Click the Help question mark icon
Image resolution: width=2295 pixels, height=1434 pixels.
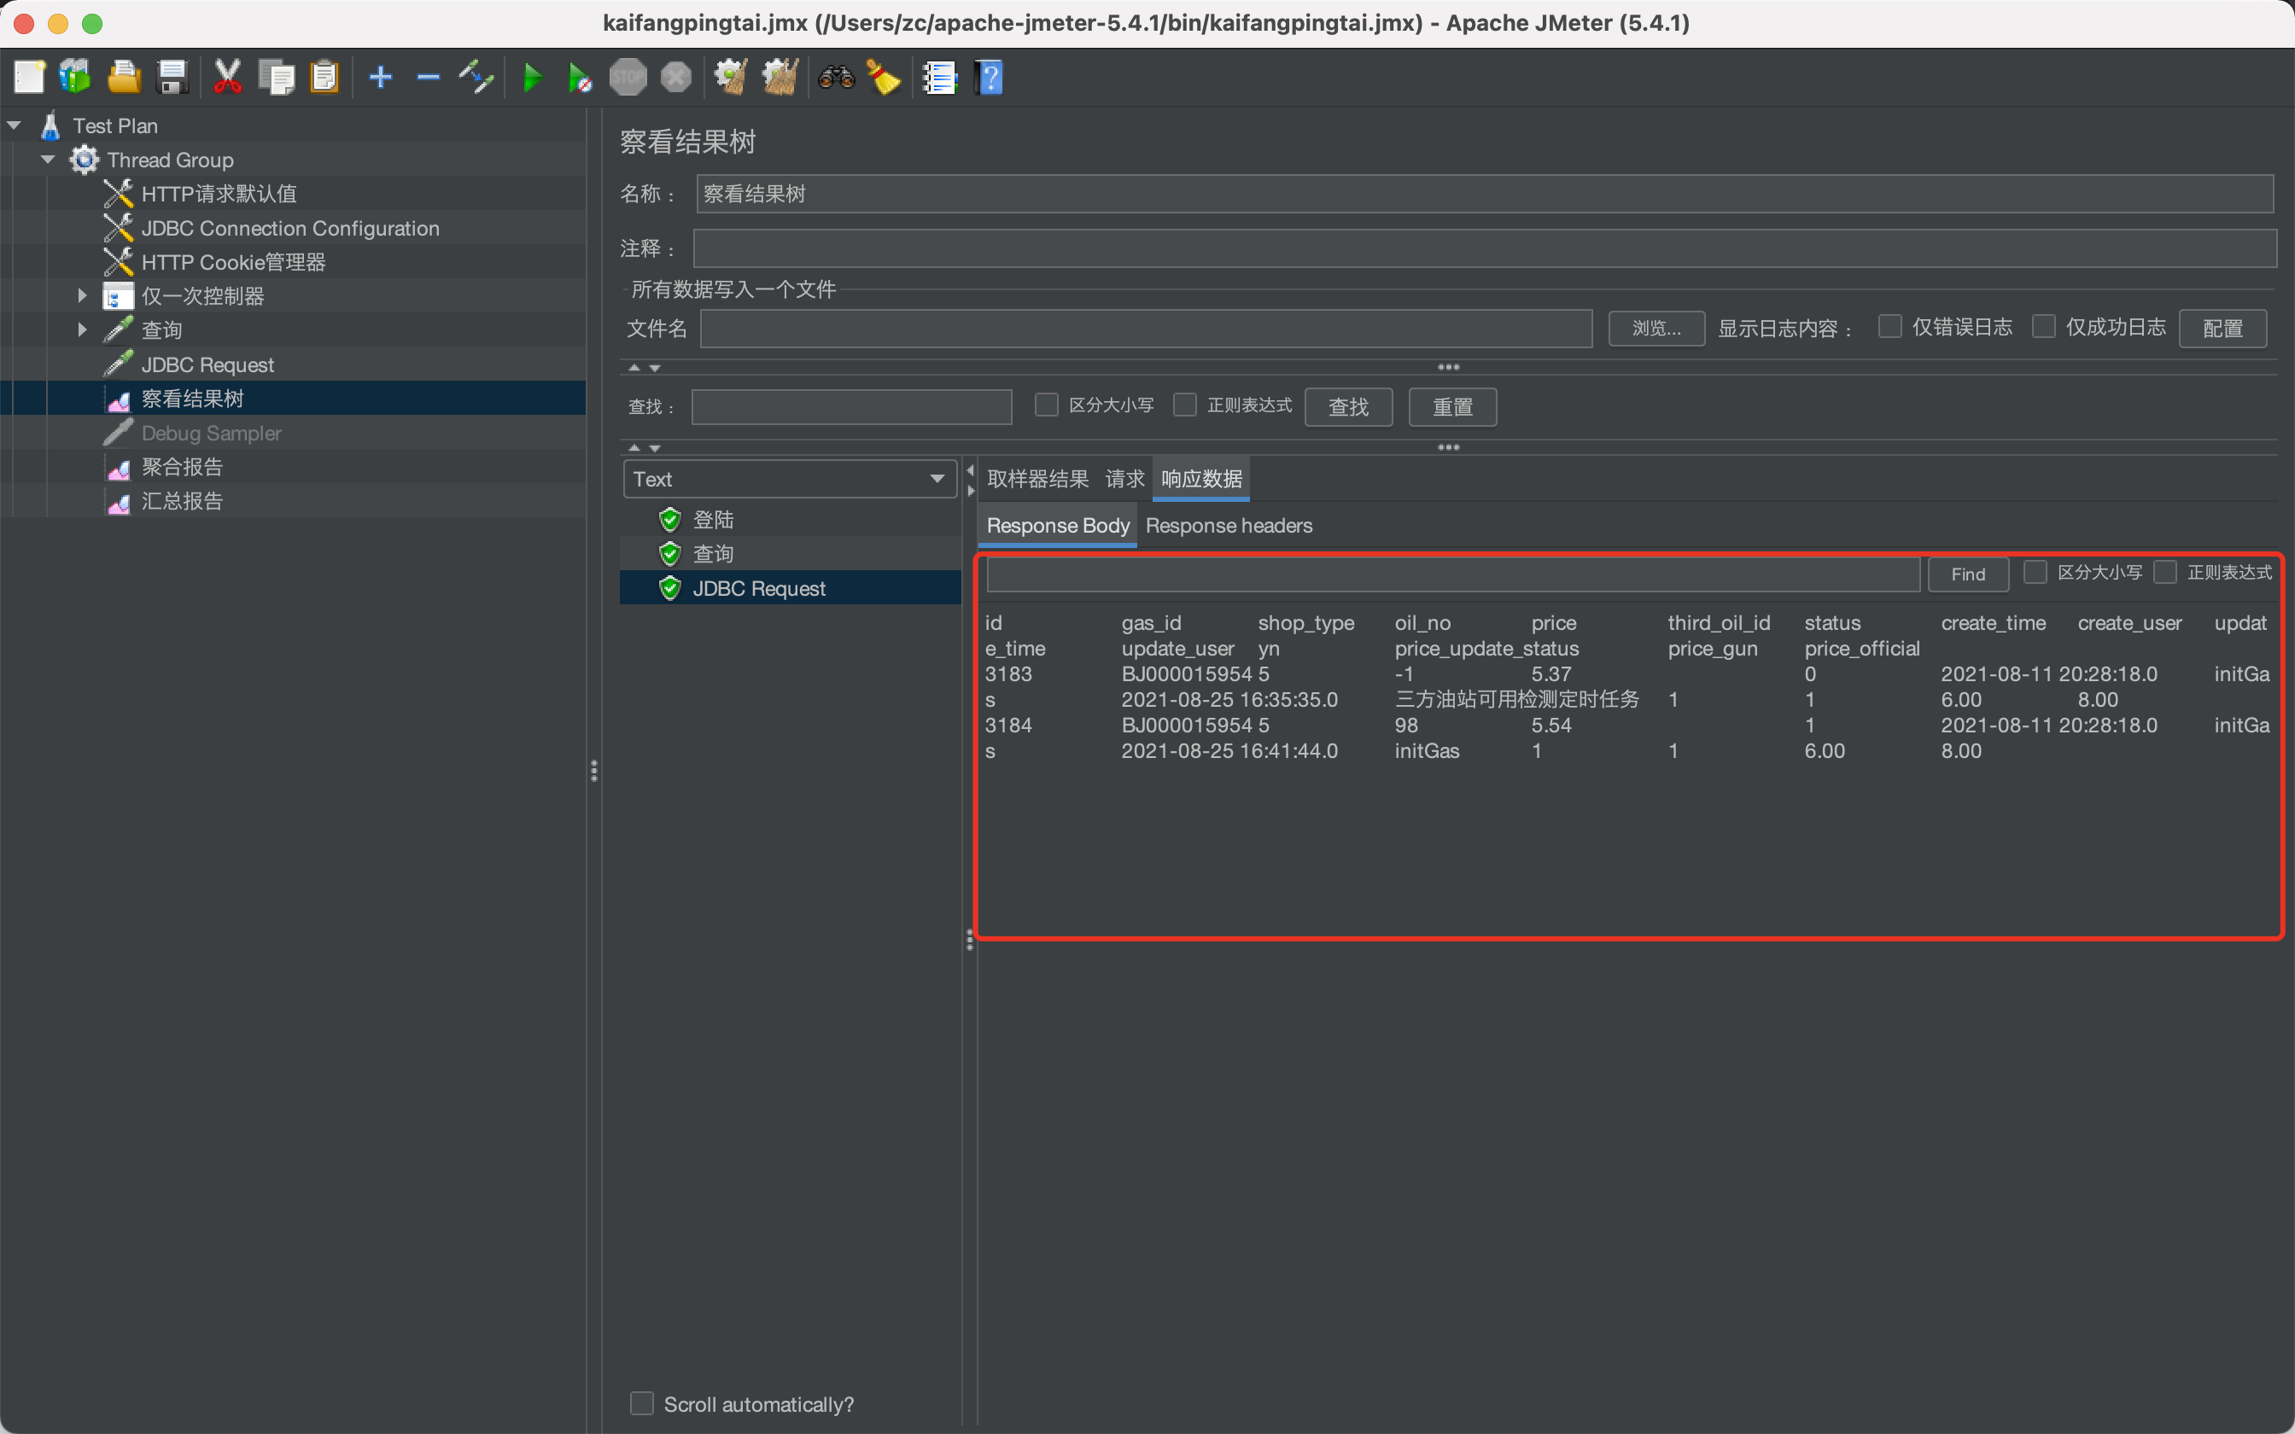click(988, 78)
